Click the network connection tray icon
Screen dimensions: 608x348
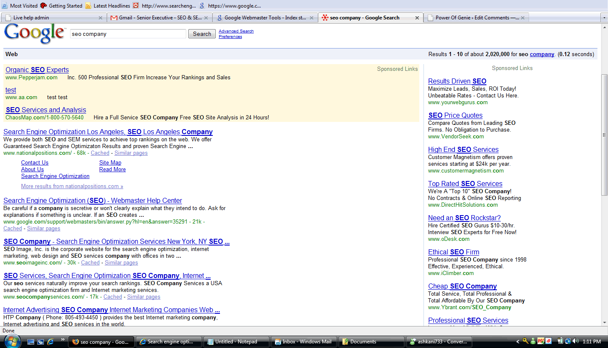(568, 341)
